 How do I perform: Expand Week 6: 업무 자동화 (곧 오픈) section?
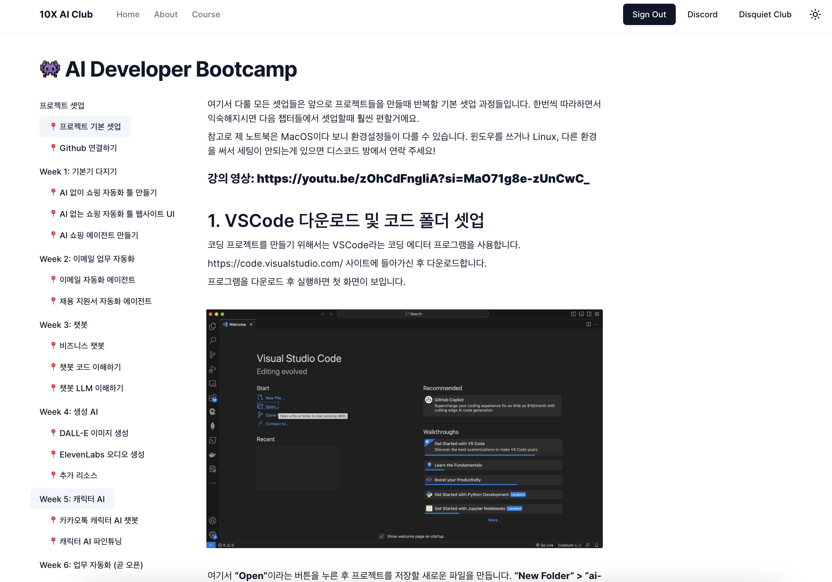pos(91,565)
